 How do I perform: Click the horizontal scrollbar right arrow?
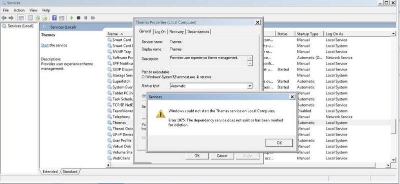point(388,165)
